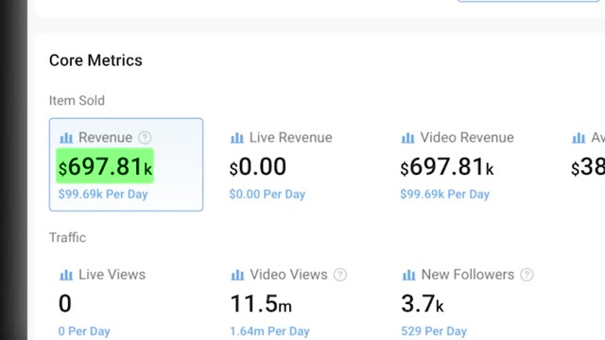The image size is (605, 340).
Task: Select the Video Views metric label
Action: 288,275
